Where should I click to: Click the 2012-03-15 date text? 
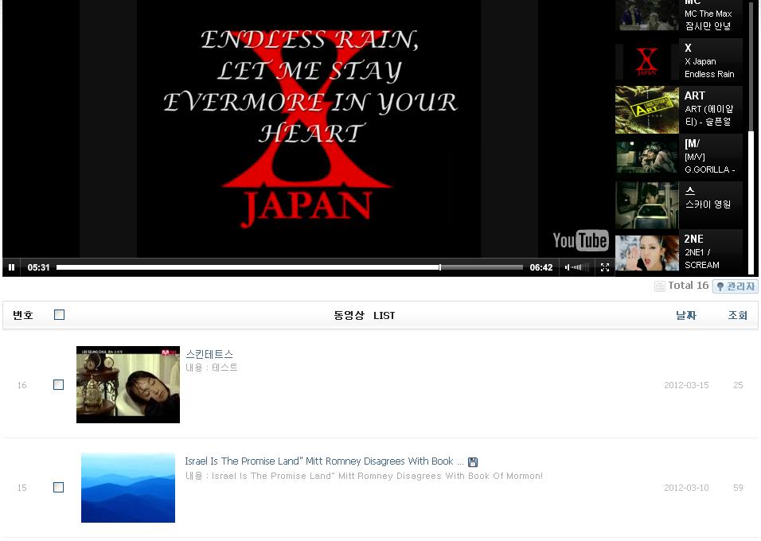point(686,385)
